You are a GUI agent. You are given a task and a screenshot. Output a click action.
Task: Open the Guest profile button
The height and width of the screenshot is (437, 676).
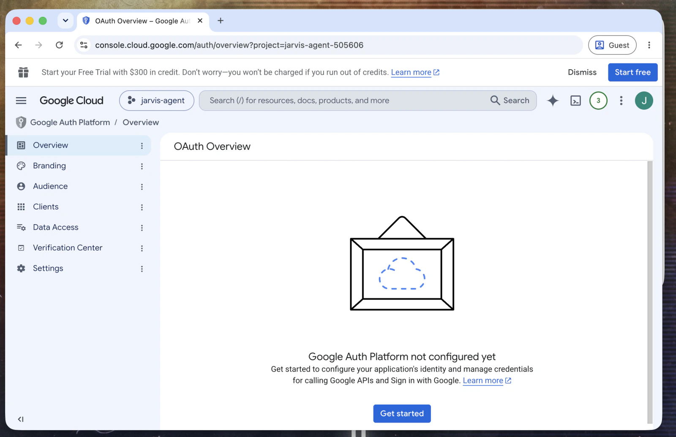pos(612,45)
